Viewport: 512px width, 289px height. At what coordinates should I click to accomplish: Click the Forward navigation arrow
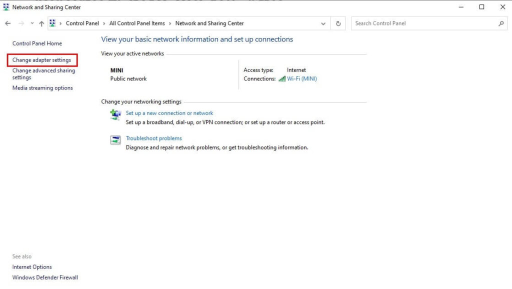[21, 23]
